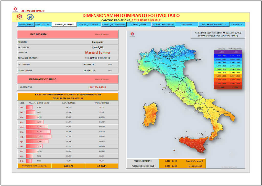Click the AE-SW logo beside the home icon
Image resolution: width=262 pixels, height=186 pixels.
point(19,17)
